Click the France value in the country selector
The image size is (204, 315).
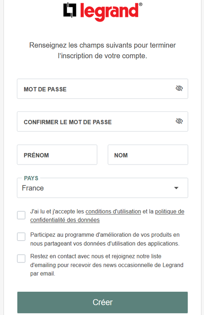pos(33,188)
